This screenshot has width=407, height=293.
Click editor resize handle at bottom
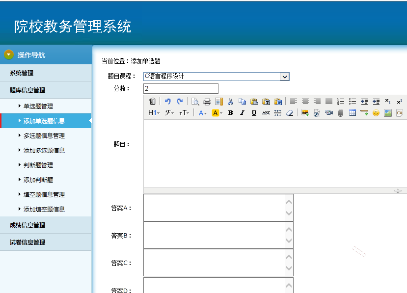point(398,191)
